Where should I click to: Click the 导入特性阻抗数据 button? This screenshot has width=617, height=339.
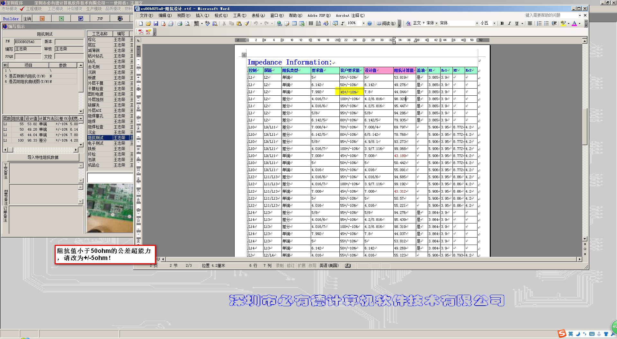(x=43, y=157)
